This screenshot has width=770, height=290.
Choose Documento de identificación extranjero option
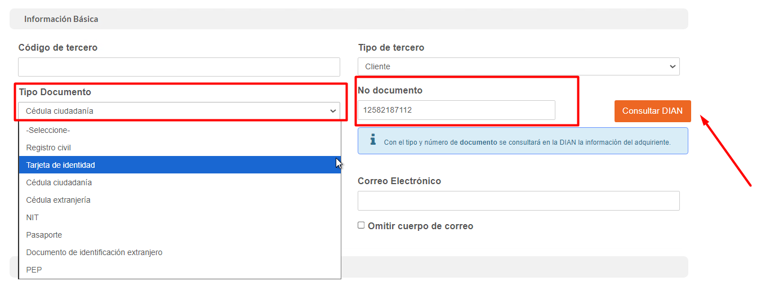click(94, 252)
